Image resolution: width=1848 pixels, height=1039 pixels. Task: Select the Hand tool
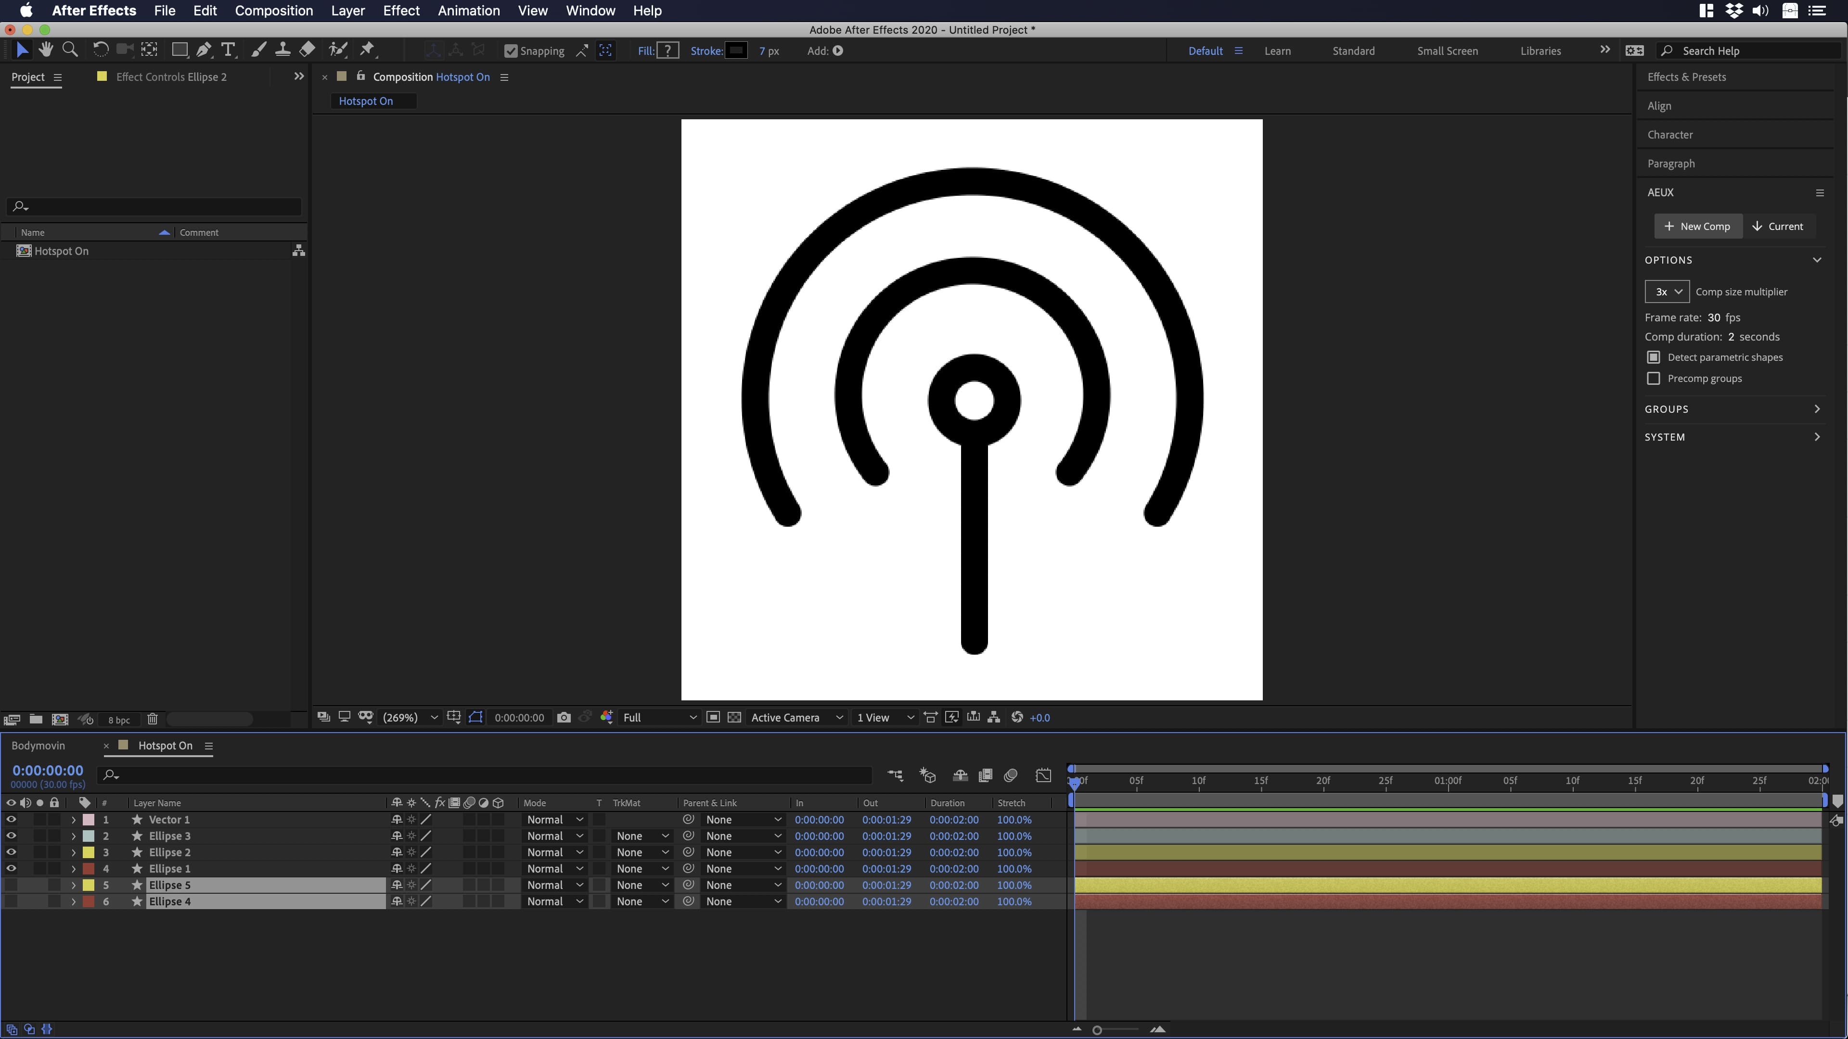(x=46, y=50)
